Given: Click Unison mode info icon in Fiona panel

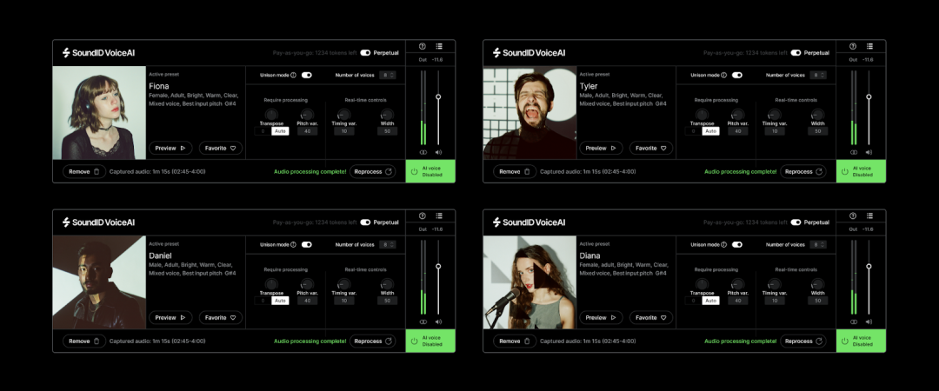Looking at the screenshot, I should [293, 76].
